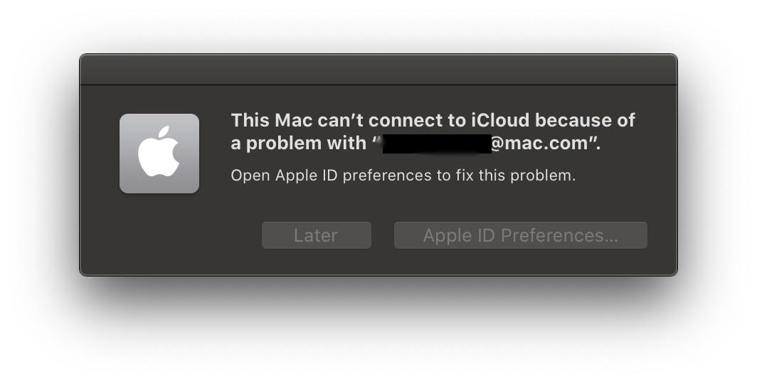This screenshot has width=757, height=381.
Task: Click the "@mac.com" text in heading
Action: (540, 143)
